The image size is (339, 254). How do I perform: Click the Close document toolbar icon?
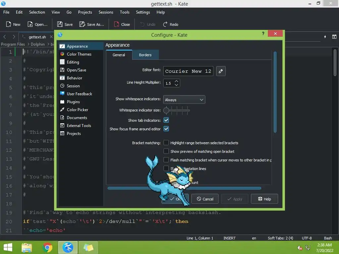point(117,24)
